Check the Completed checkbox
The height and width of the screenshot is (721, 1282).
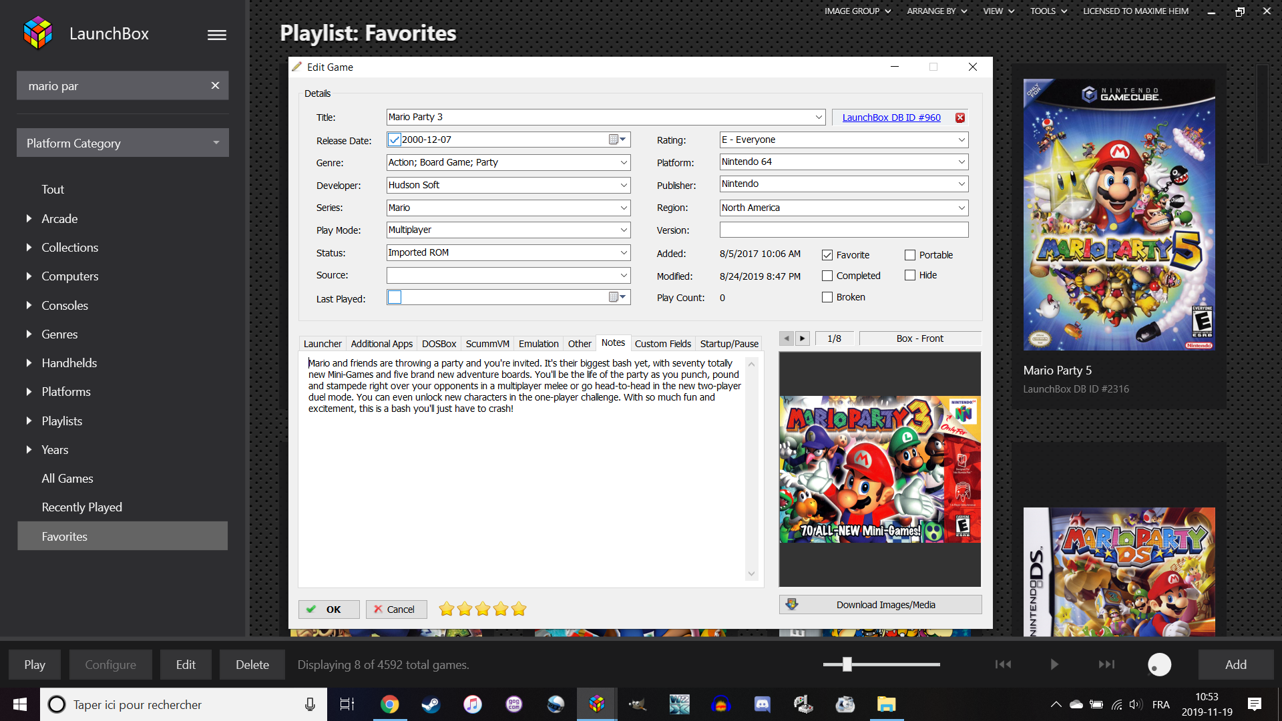(827, 276)
